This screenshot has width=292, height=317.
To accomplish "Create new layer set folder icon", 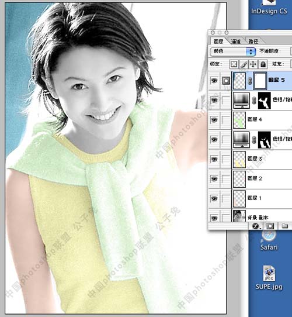I will (285, 226).
